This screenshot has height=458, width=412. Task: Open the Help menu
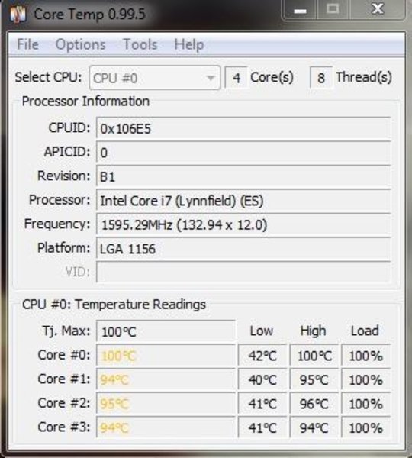click(189, 45)
